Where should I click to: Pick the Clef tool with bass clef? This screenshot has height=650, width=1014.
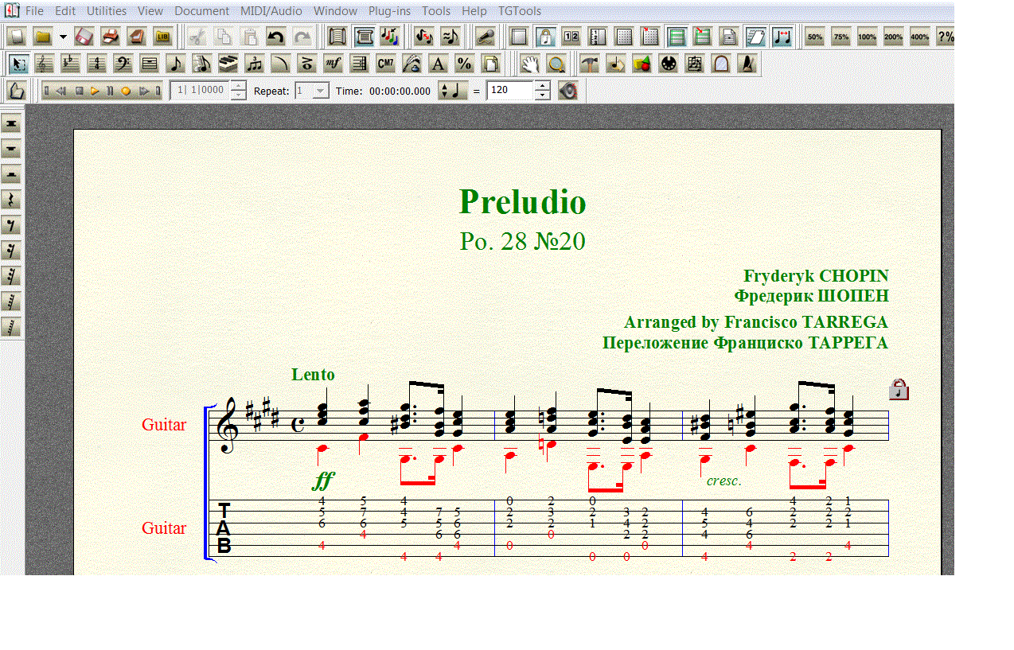123,64
